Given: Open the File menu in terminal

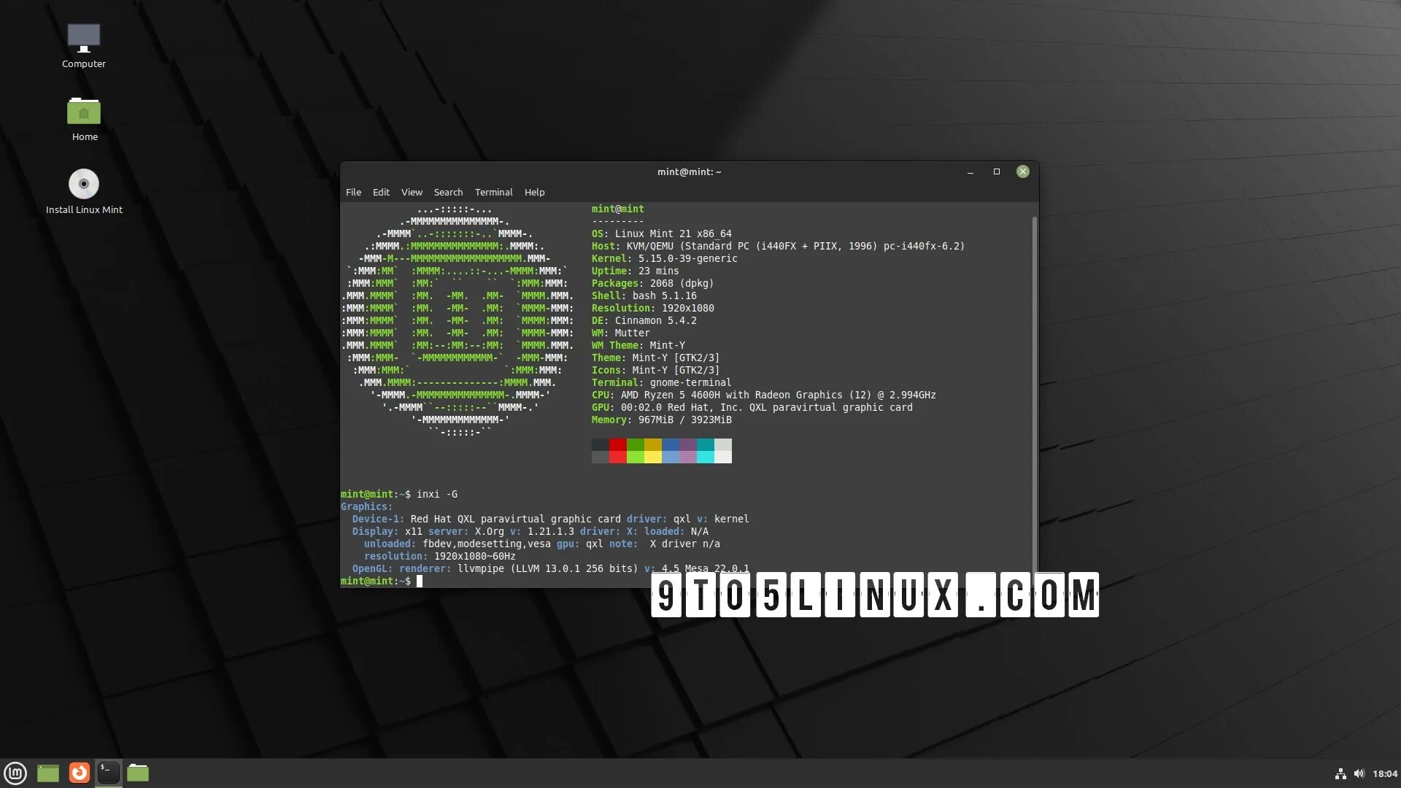Looking at the screenshot, I should coord(353,193).
